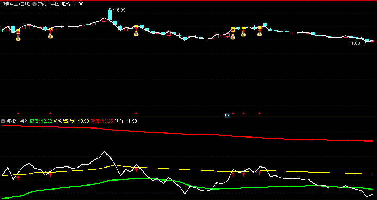Image resolution: width=377 pixels, height=200 pixels.
Task: Open the 短线宝副图 indicator dropdown arrow
Action: (x=3, y=121)
